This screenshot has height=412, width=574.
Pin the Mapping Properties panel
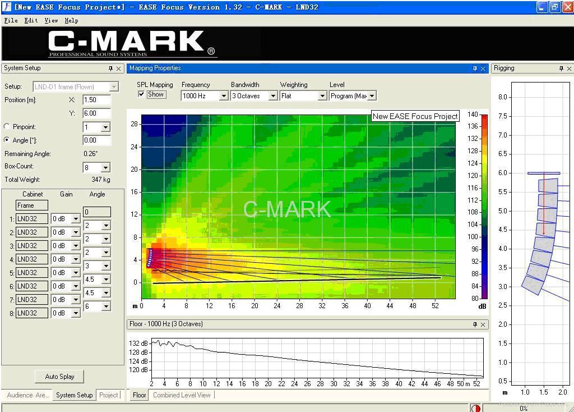click(475, 68)
